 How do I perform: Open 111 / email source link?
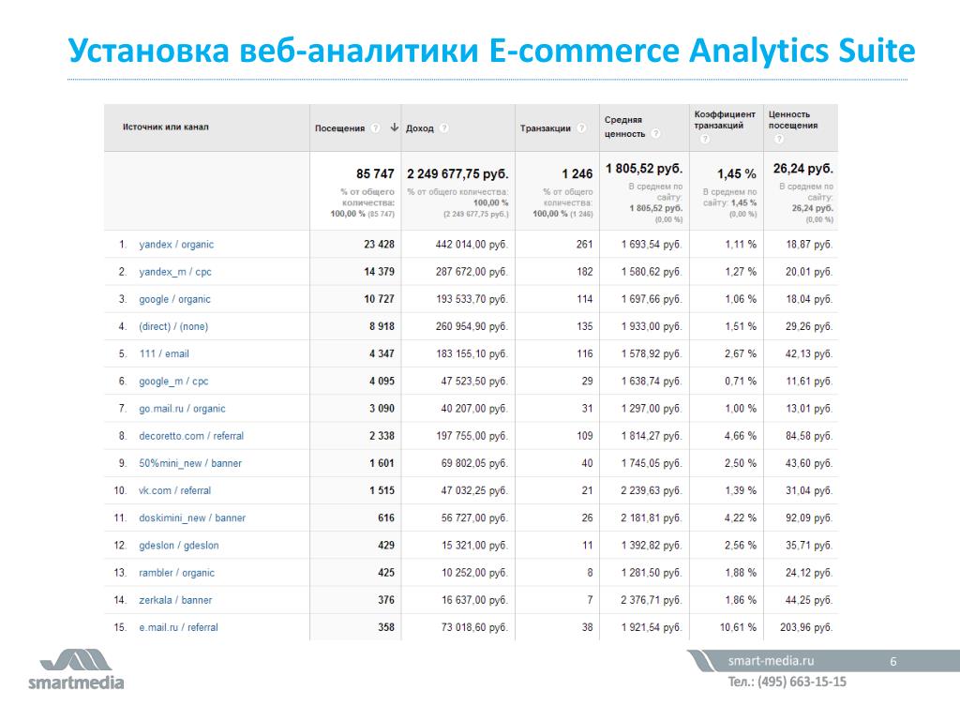pos(164,353)
